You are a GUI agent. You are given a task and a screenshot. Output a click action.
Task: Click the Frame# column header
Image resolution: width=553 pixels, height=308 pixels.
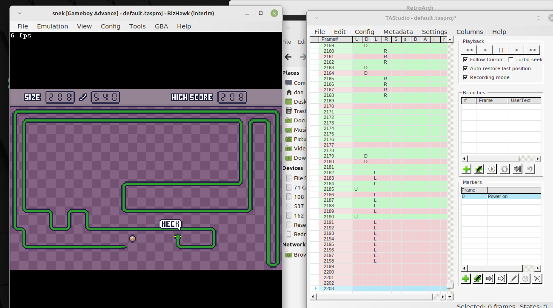(336, 40)
